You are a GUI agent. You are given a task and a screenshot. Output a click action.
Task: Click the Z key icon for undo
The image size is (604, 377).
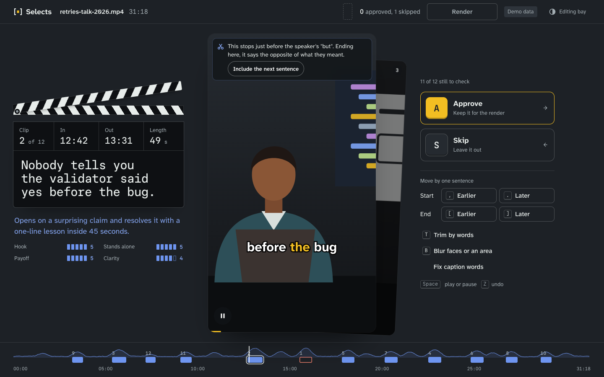coord(485,284)
